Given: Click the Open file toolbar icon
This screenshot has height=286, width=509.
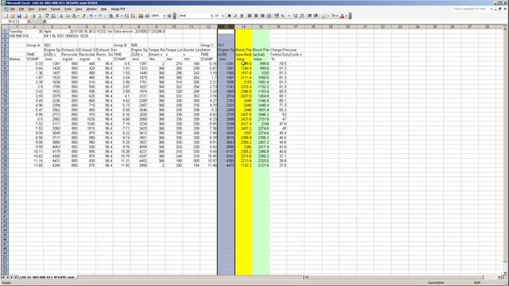Looking at the screenshot, I should coord(13,16).
